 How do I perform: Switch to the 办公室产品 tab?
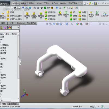[x=32, y=23]
